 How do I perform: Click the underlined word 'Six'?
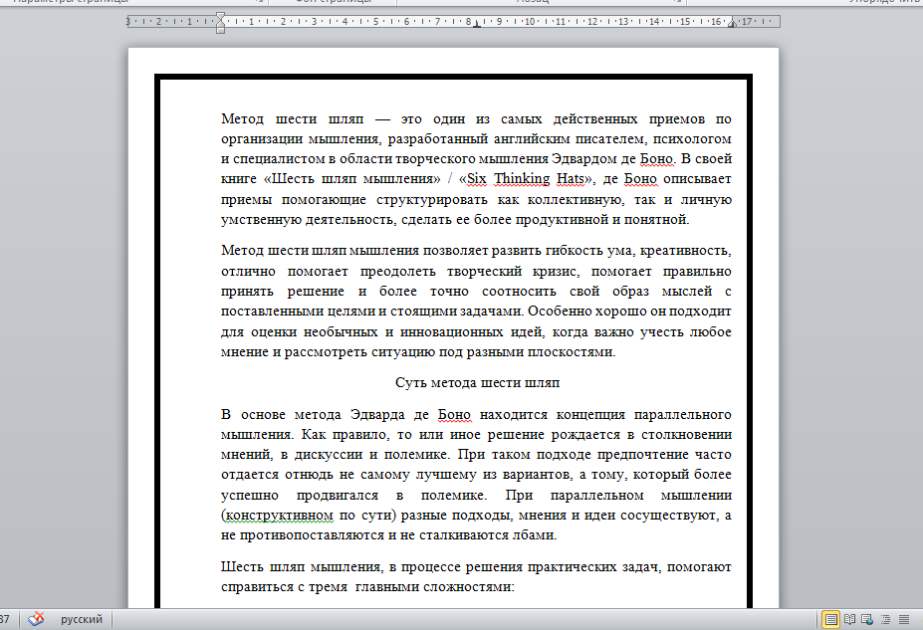tap(477, 179)
